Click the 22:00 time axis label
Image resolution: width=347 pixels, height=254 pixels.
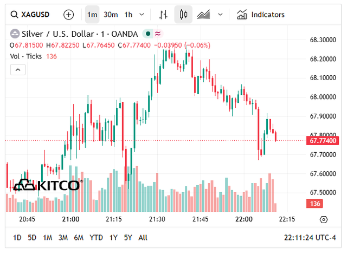pyautogui.click(x=243, y=219)
